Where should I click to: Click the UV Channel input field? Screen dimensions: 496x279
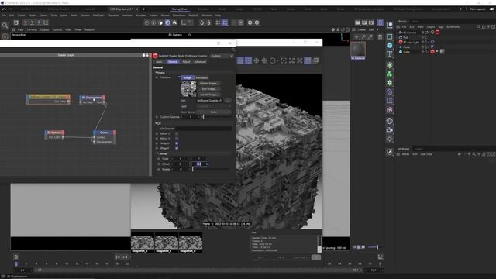click(x=203, y=129)
